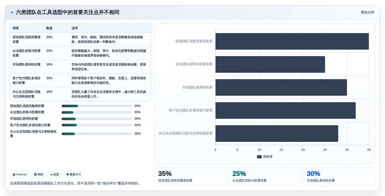Click the 28% value beside the last progress bar
The image size is (385, 196).
point(138,134)
